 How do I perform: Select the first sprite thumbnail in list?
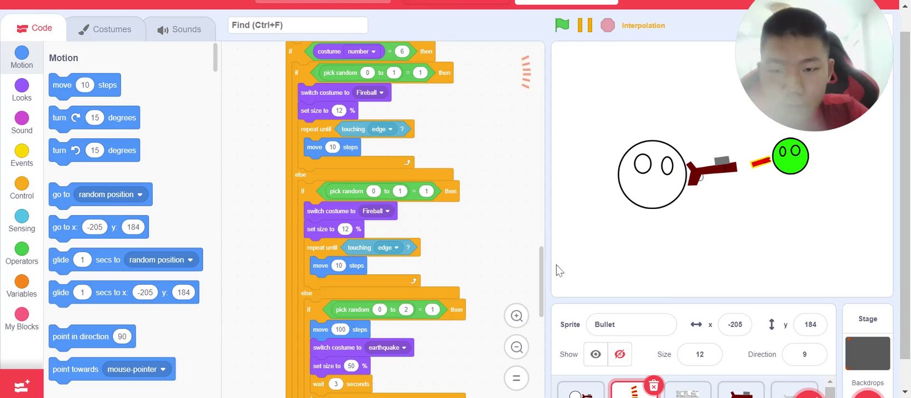[x=581, y=390]
